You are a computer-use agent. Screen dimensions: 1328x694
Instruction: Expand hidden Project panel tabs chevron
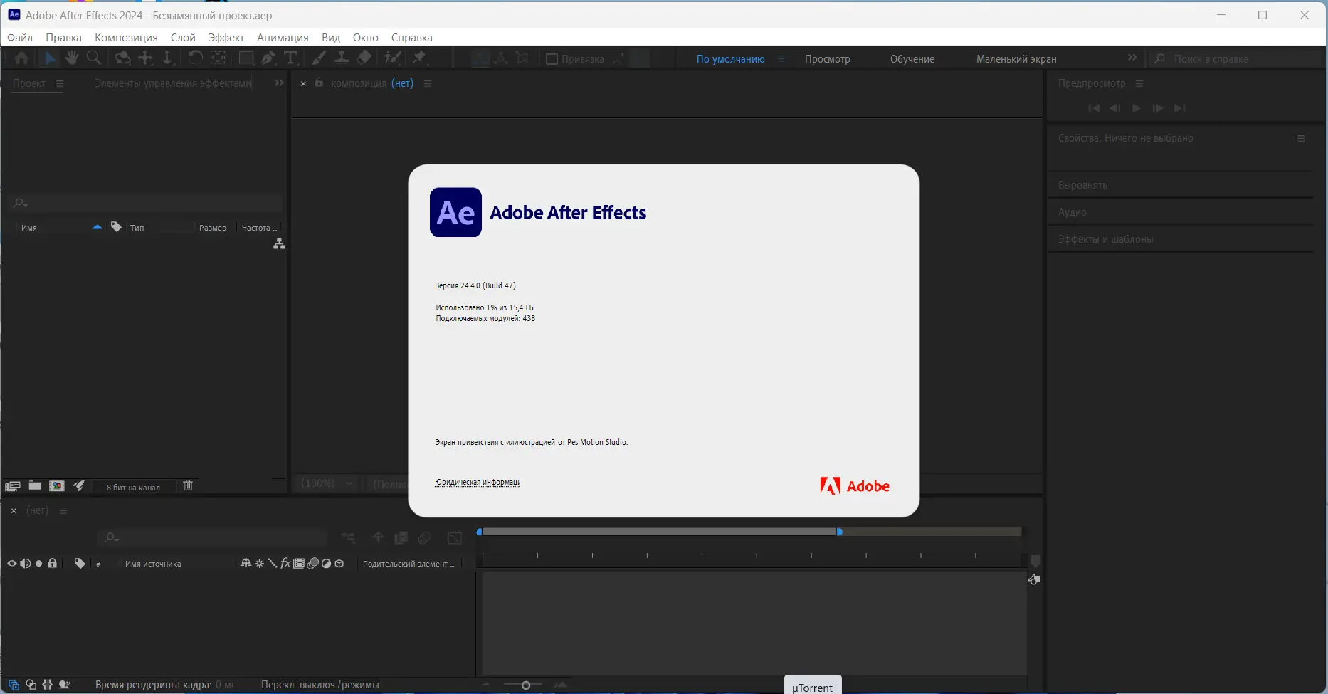coord(279,83)
